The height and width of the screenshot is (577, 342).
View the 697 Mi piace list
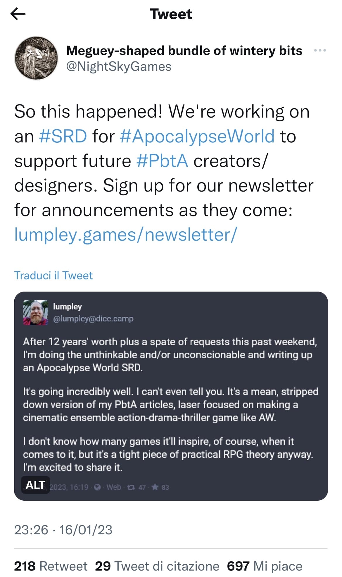coord(265,566)
